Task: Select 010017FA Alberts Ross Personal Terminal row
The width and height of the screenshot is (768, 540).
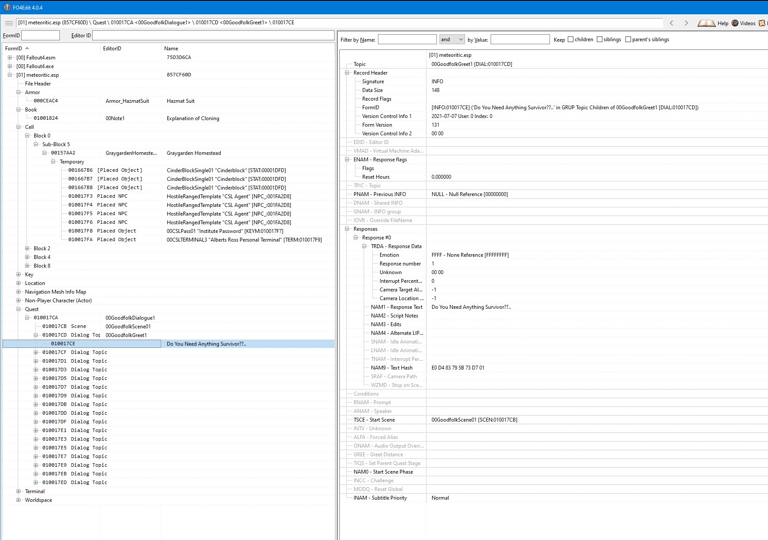Action: coord(169,239)
